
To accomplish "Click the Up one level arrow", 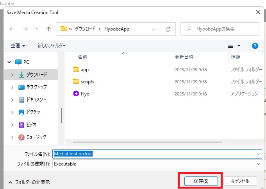I will (48, 29).
